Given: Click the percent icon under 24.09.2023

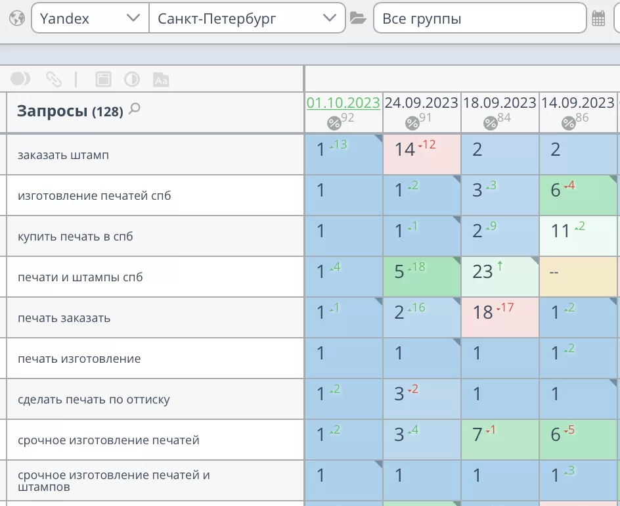Looking at the screenshot, I should [x=412, y=123].
